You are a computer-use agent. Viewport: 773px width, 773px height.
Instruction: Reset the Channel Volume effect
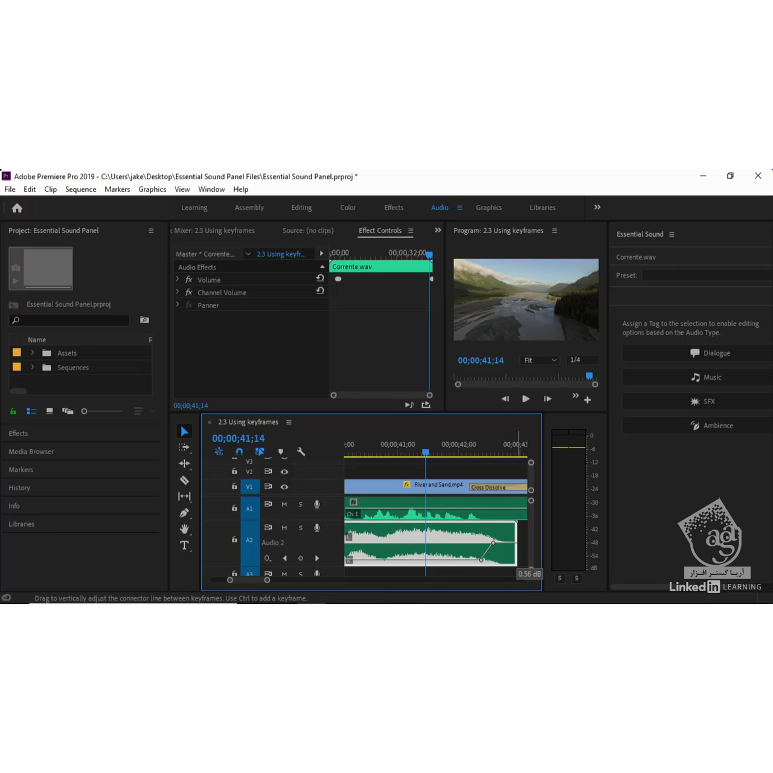click(x=320, y=291)
